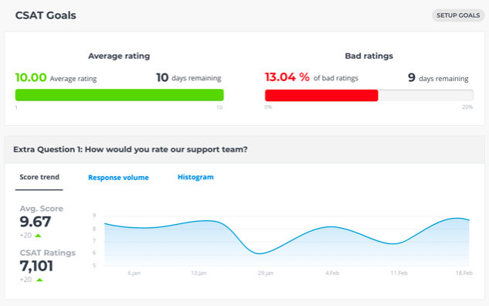Click the green arrow under Avg. Score
This screenshot has height=306, width=489.
point(38,236)
